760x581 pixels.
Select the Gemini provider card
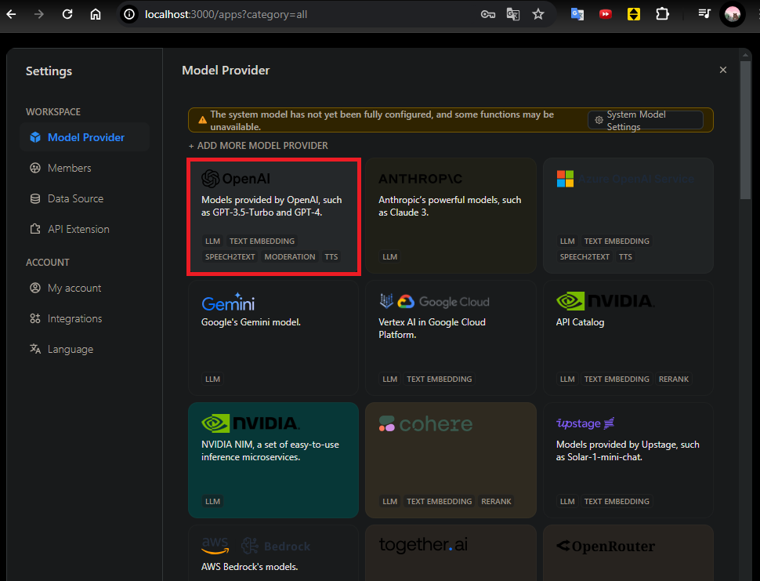coord(273,337)
